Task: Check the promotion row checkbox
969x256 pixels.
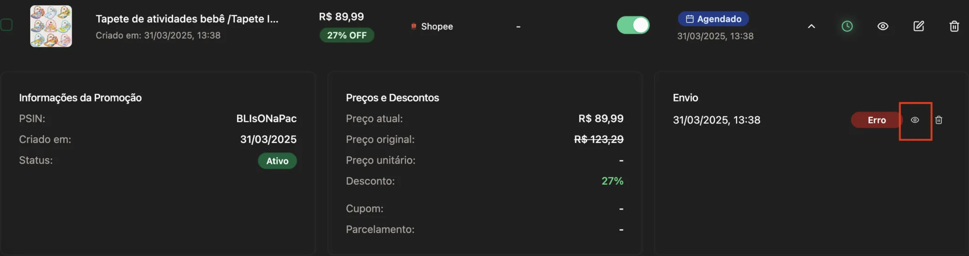Action: click(x=6, y=25)
